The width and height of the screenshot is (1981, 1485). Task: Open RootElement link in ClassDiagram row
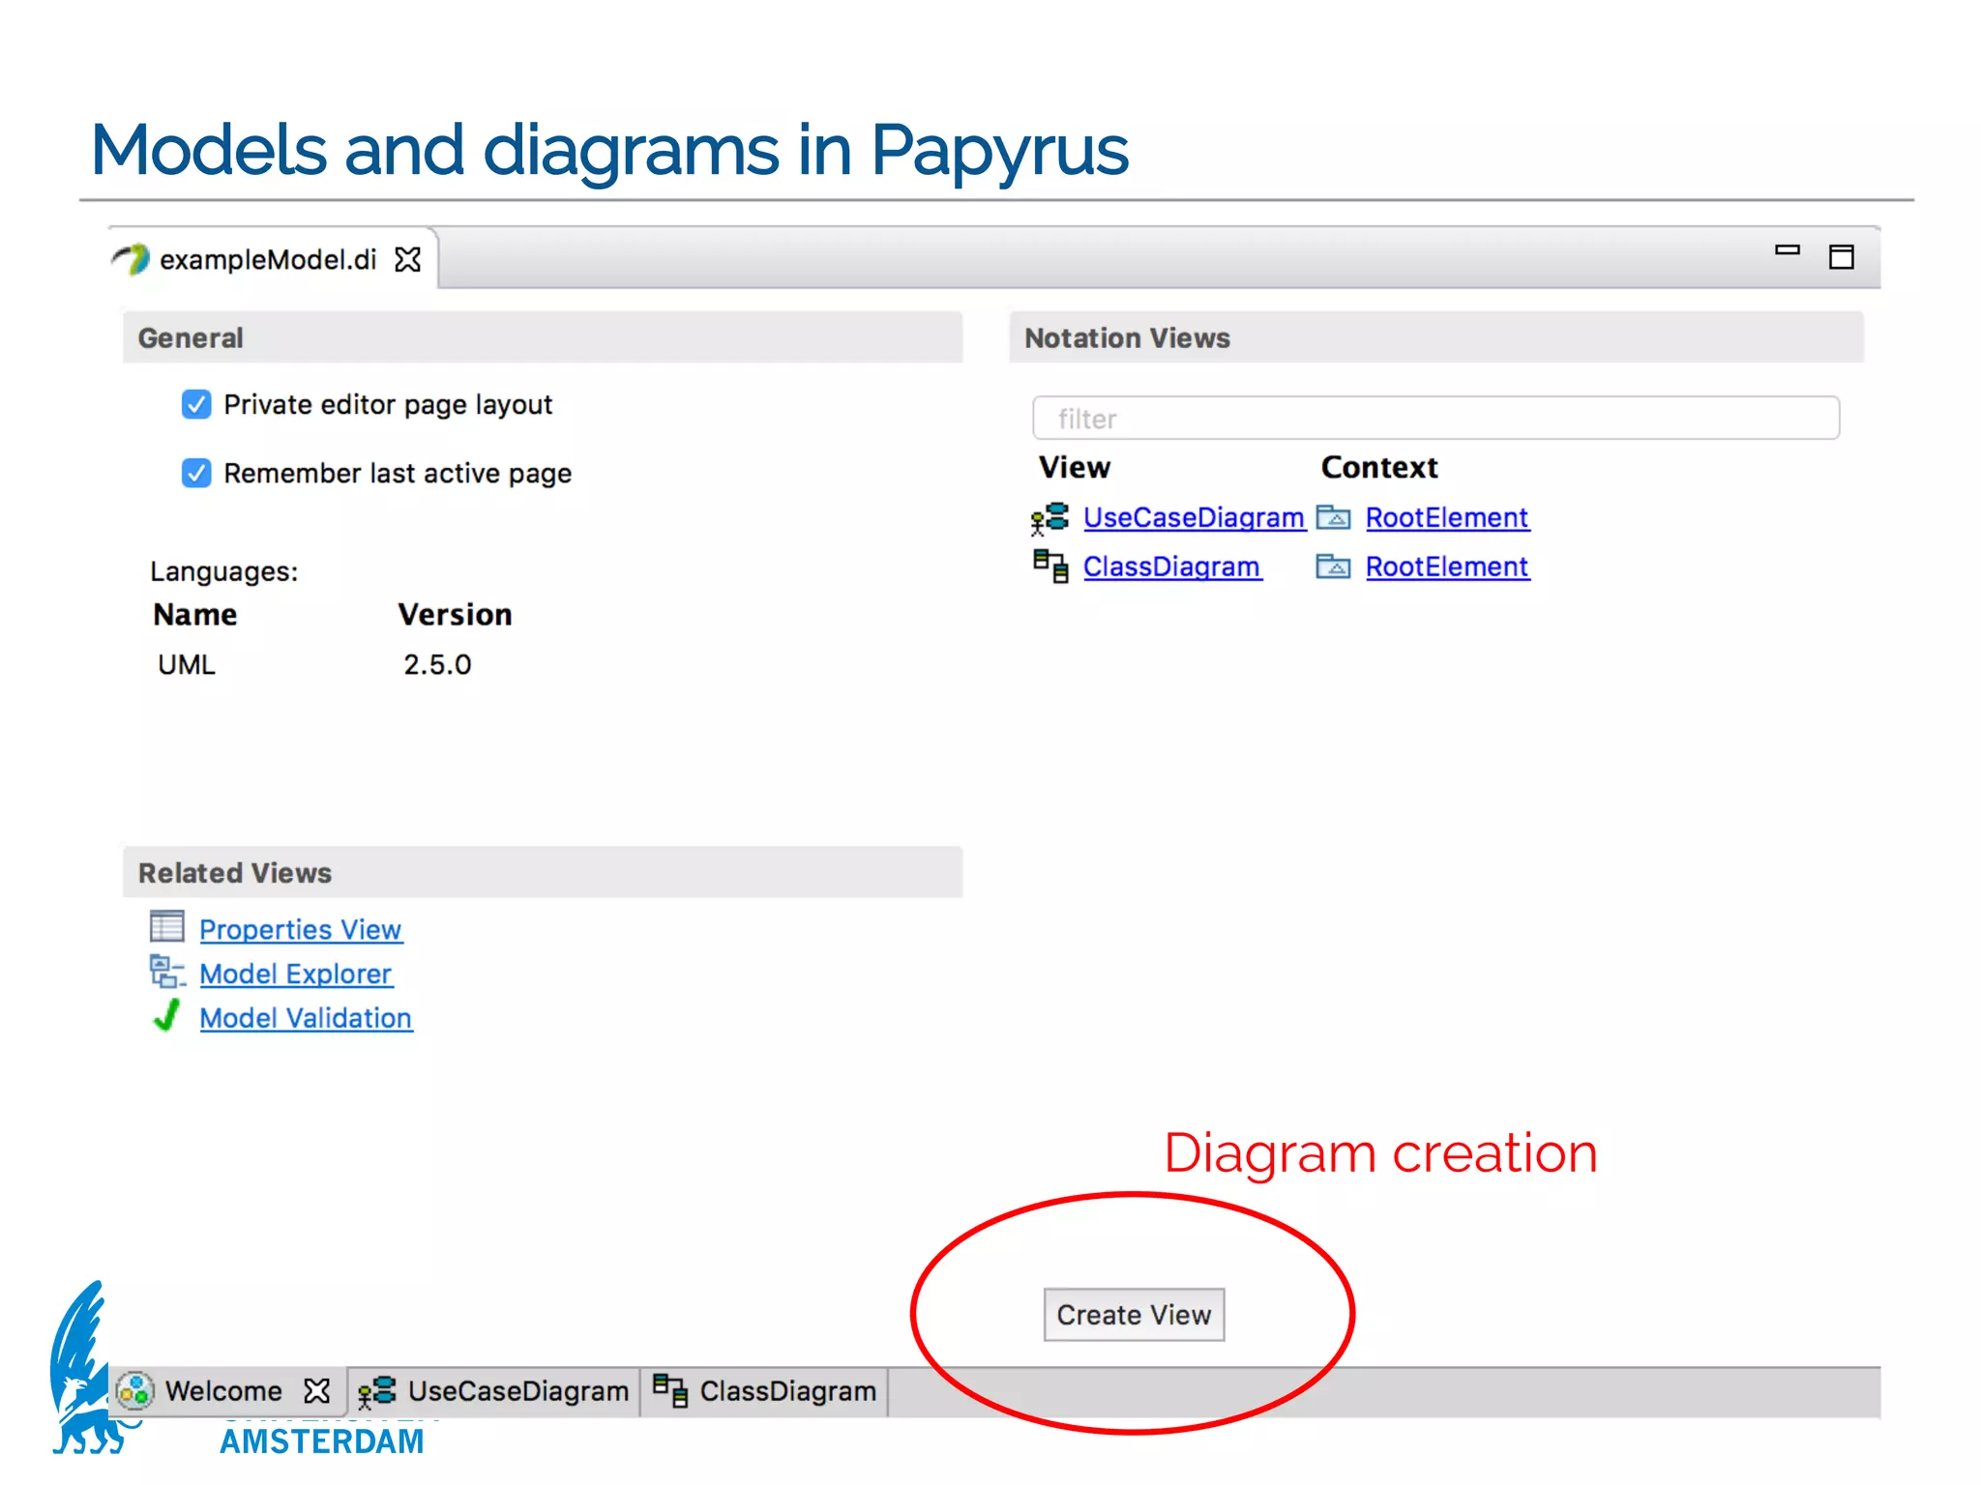click(1447, 567)
